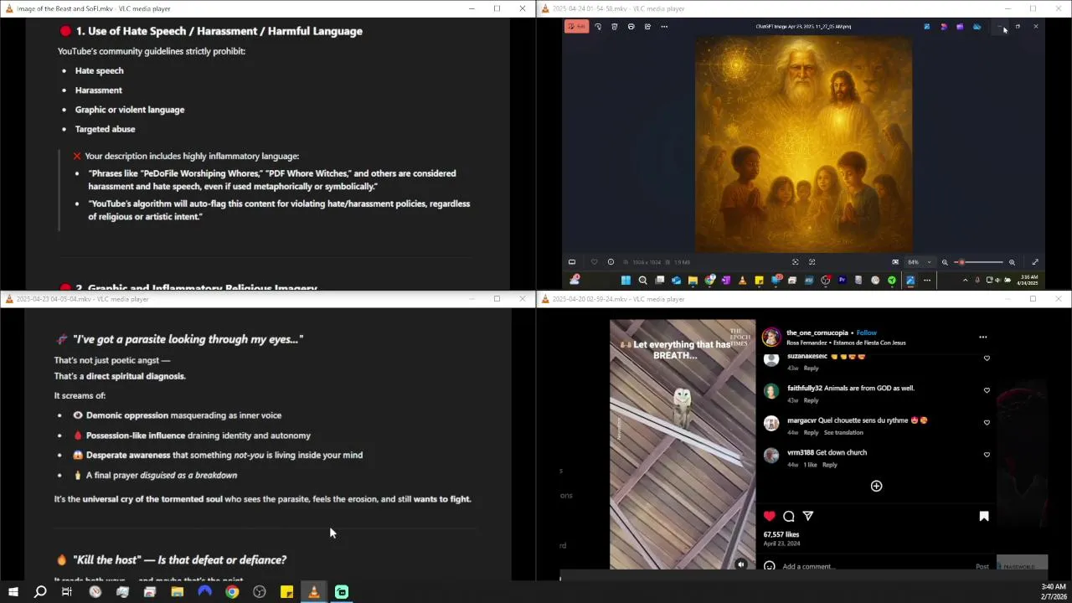Viewport: 1072px width, 603px height.
Task: Open OBS Studio from bottom OS taskbar
Action: coord(260,592)
